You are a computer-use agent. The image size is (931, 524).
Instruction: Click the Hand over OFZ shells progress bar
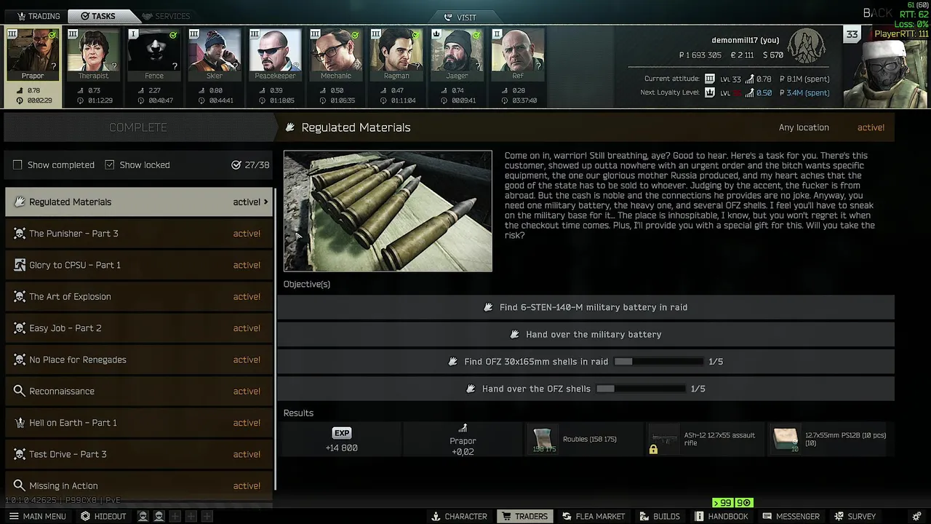click(x=641, y=389)
